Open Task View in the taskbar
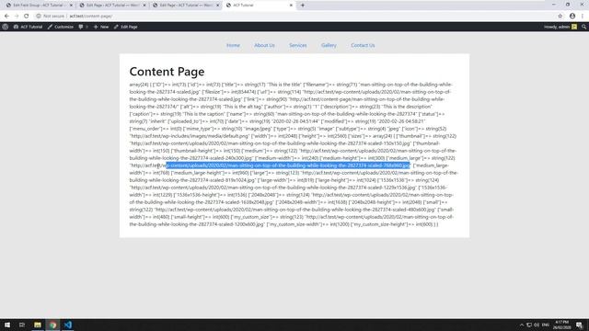 tap(22, 325)
